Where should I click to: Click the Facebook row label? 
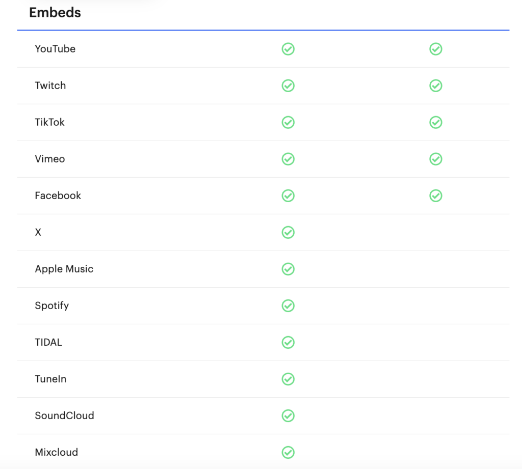pyautogui.click(x=58, y=196)
